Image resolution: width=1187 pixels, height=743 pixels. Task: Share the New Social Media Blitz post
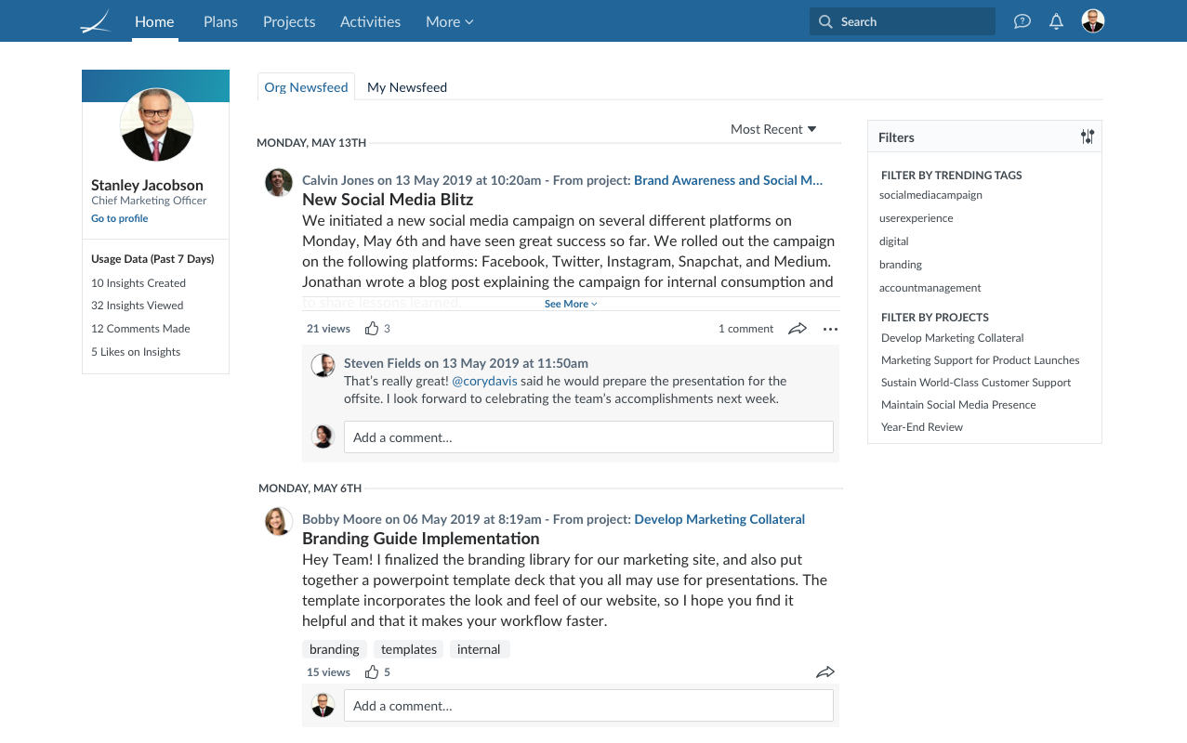tap(797, 328)
